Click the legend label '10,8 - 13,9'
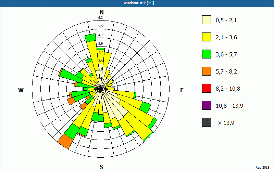This screenshot has height=171, width=274. click(229, 106)
